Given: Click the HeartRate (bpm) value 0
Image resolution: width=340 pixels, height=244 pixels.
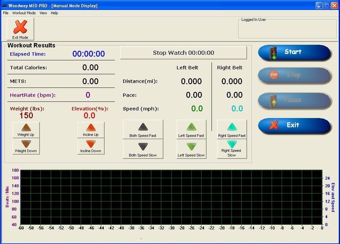Looking at the screenshot, I should (x=88, y=95).
